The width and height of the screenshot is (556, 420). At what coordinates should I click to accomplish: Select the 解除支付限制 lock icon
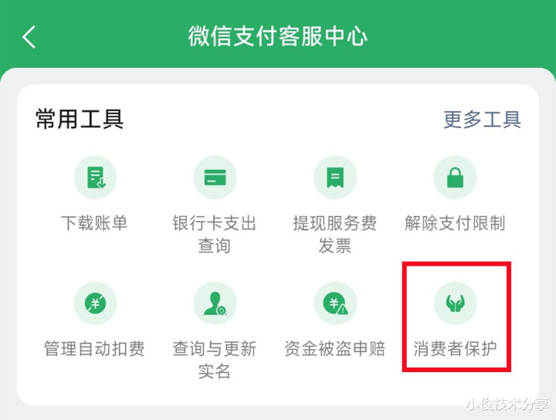click(455, 177)
